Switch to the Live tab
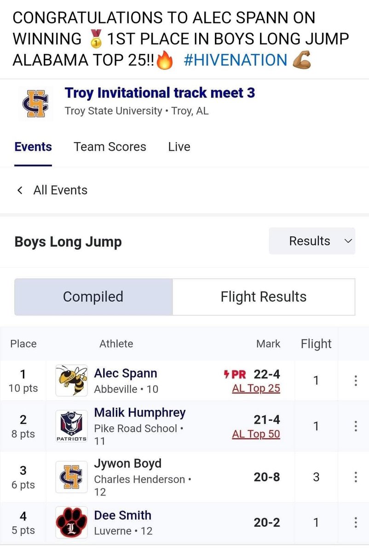This screenshot has width=369, height=552. [x=179, y=147]
